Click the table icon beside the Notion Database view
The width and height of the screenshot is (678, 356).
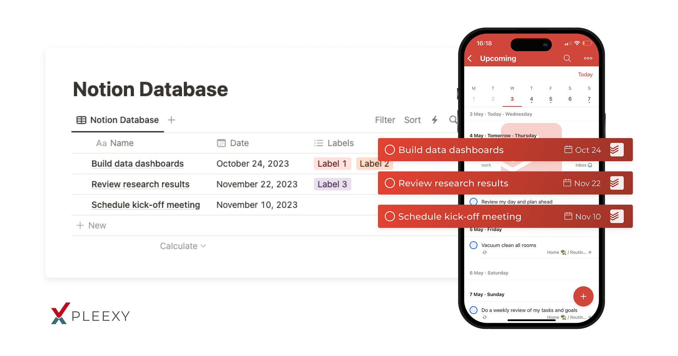[81, 120]
